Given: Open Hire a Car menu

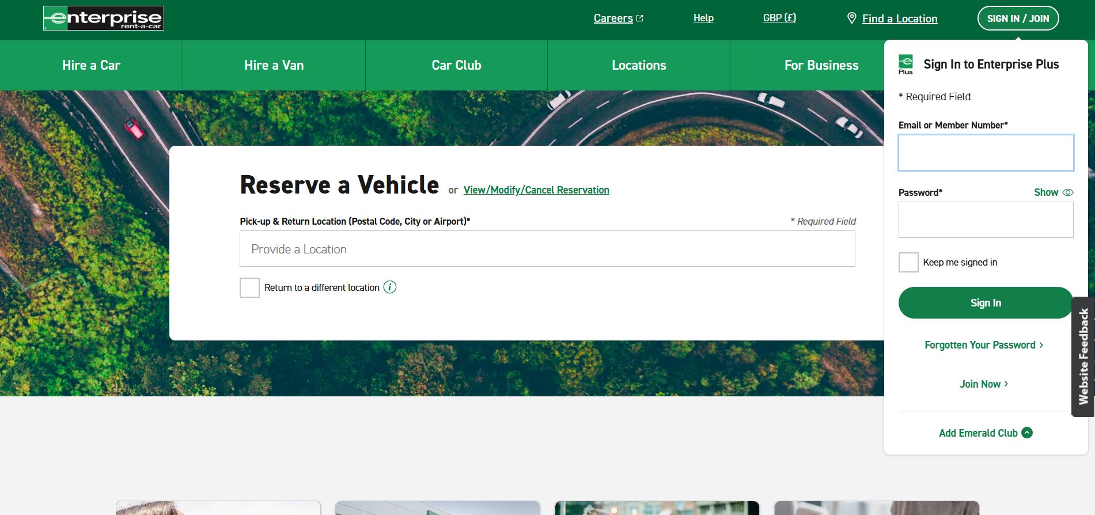Looking at the screenshot, I should pyautogui.click(x=91, y=65).
